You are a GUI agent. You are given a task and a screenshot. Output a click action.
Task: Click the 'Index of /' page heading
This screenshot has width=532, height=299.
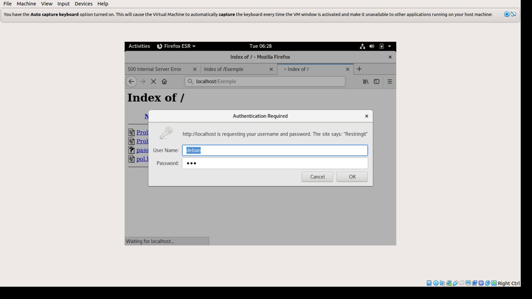click(x=156, y=98)
